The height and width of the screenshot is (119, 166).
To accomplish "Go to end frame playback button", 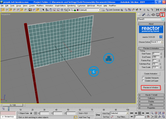I will tap(148, 113).
